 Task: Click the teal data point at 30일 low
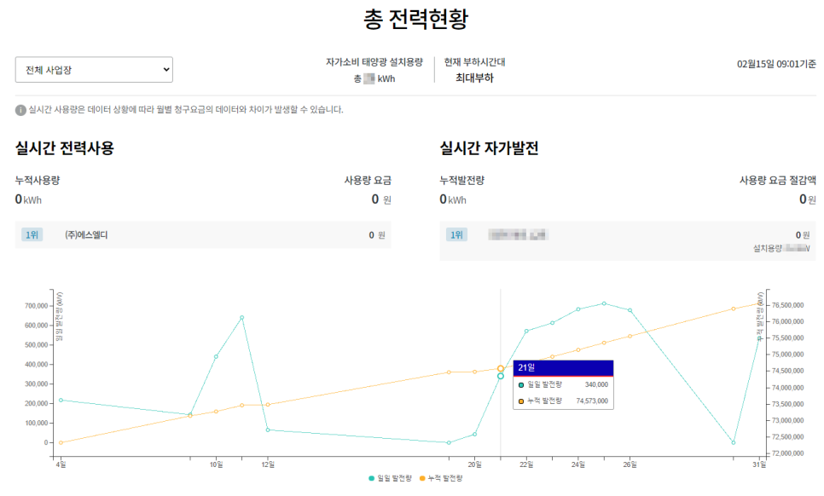pyautogui.click(x=734, y=442)
